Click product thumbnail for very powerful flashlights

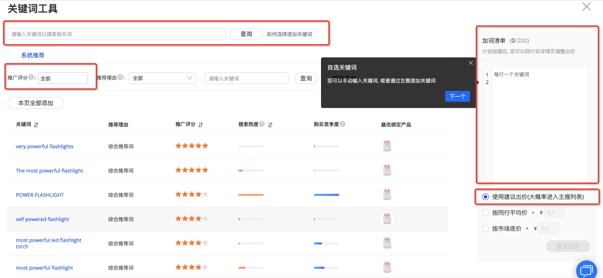click(388, 146)
